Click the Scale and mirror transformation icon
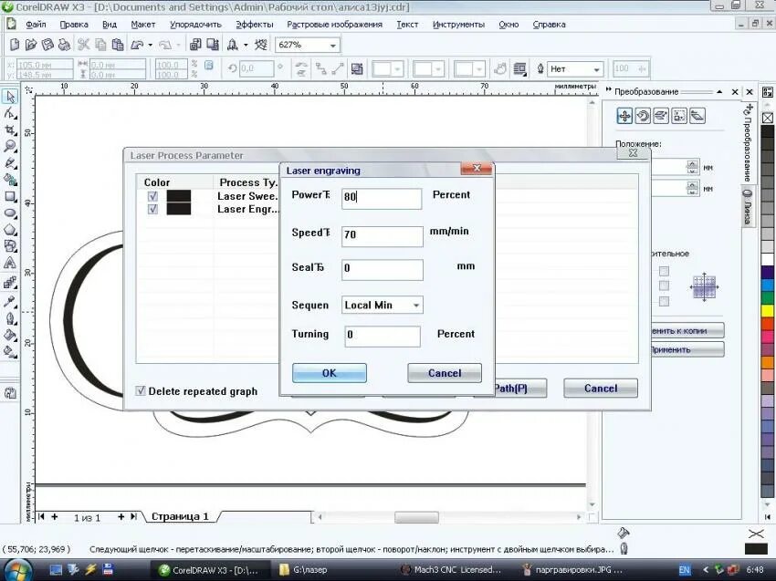Viewport: 776px width, 581px height. click(661, 116)
